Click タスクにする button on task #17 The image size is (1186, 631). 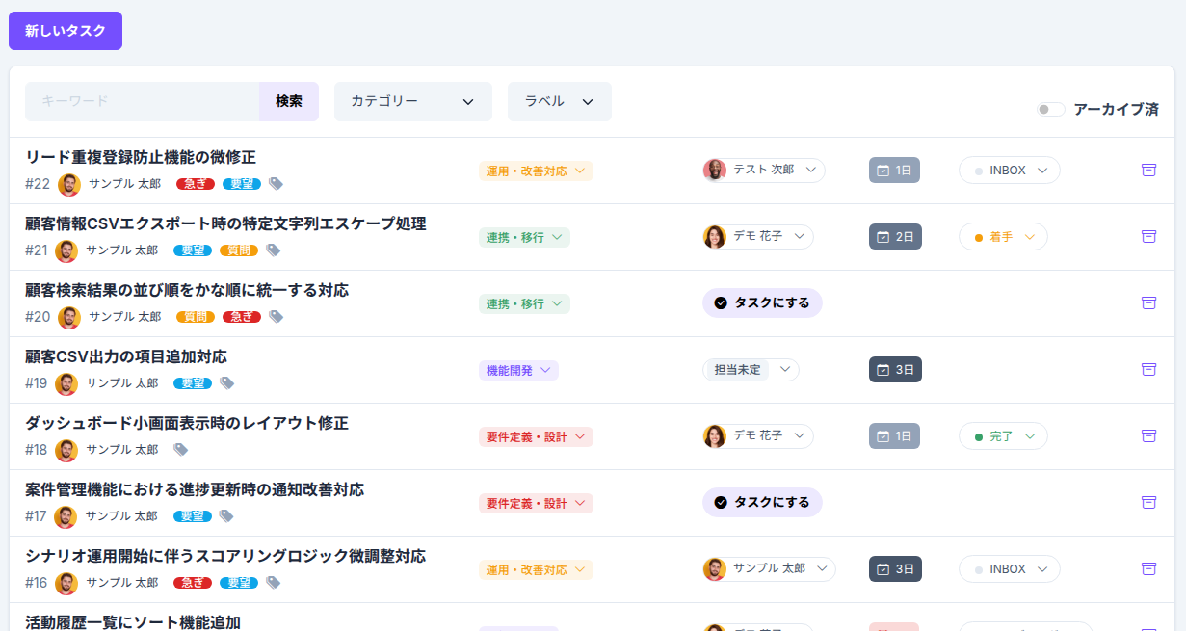pyautogui.click(x=762, y=502)
